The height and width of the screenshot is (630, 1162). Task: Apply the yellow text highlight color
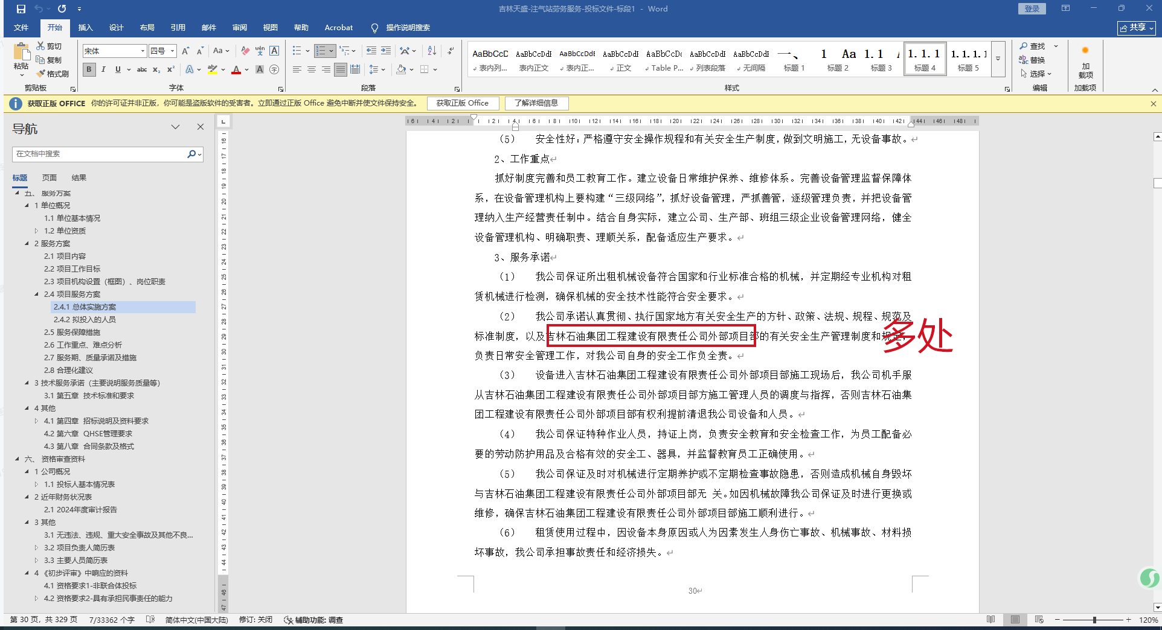point(212,69)
